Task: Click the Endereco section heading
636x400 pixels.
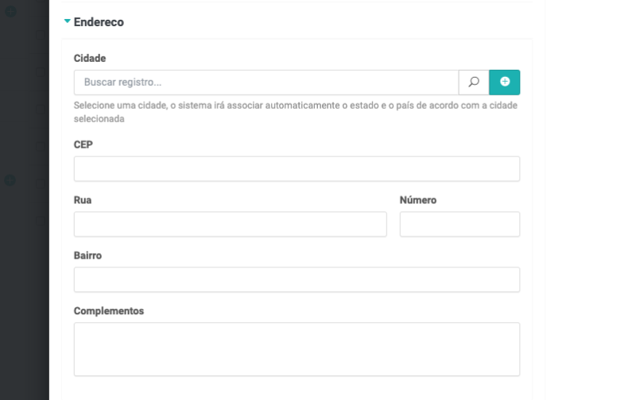Action: point(99,22)
